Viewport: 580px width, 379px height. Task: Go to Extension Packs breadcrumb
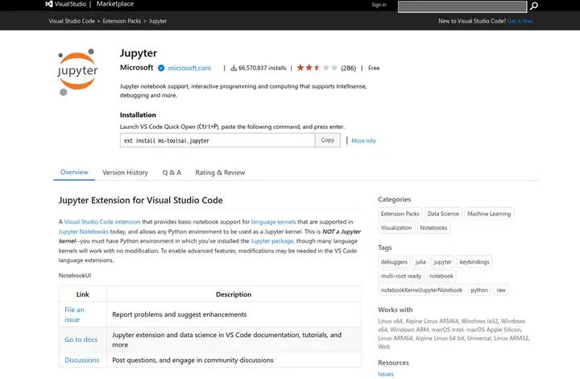tap(122, 21)
